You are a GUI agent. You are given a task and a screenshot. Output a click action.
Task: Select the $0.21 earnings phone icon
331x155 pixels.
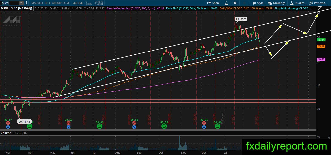click(x=134, y=123)
